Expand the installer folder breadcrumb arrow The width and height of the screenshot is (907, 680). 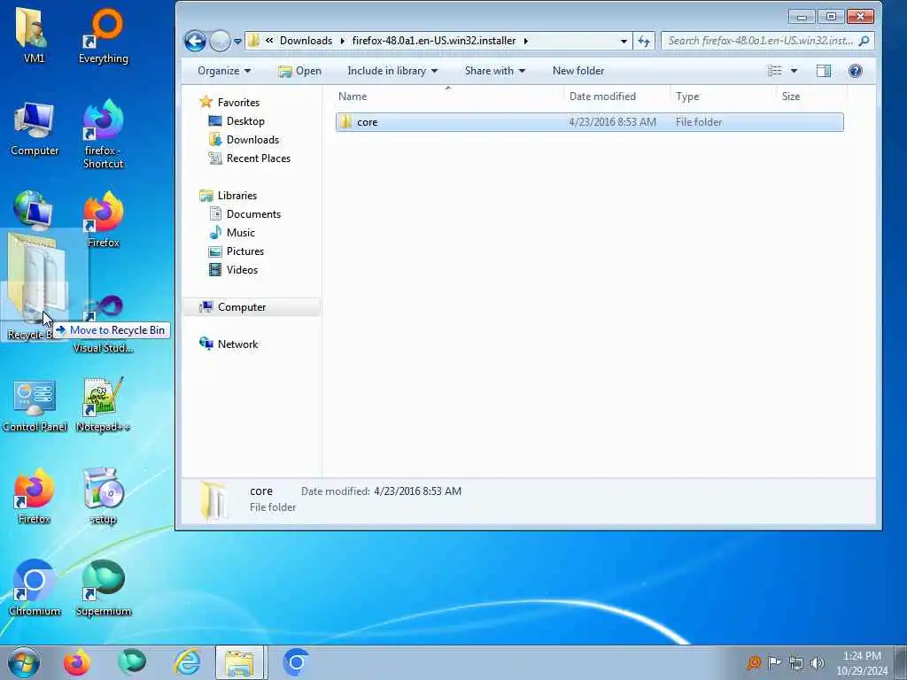526,41
